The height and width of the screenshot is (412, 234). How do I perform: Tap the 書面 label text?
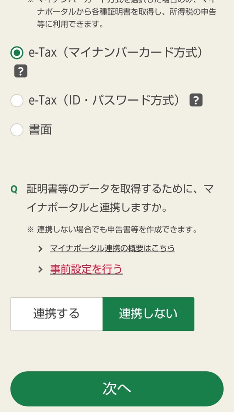coord(40,130)
